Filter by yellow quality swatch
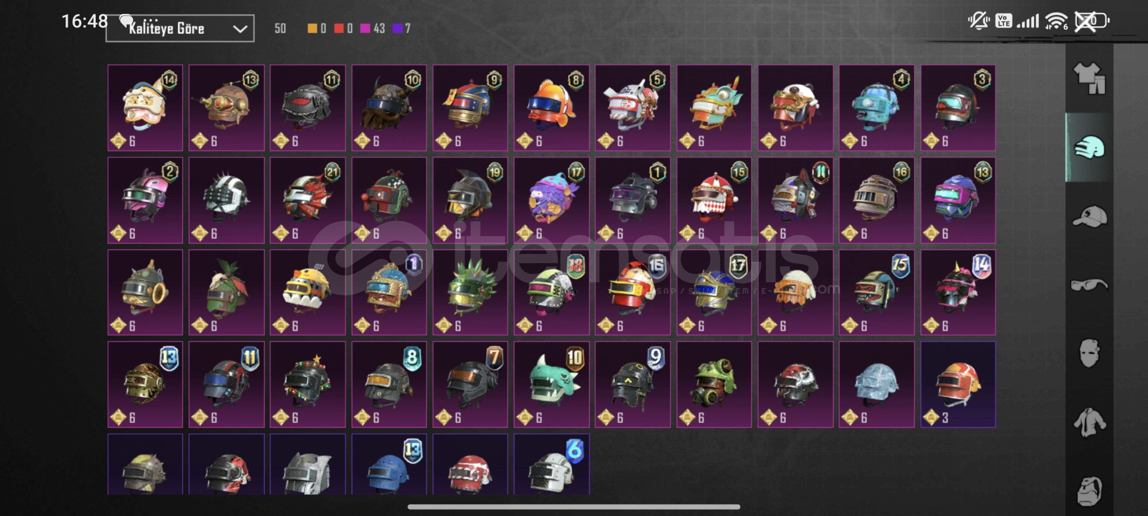Screen dimensions: 1148x516 [x=312, y=29]
